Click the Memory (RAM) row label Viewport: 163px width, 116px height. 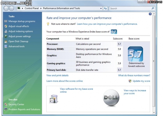(56, 49)
